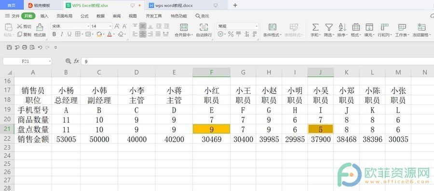Click the 排序 sort A-Z icon
The height and width of the screenshot is (191, 434).
342,27
